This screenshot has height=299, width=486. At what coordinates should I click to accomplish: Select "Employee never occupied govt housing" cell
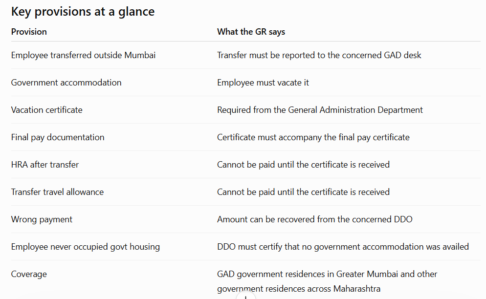point(86,247)
